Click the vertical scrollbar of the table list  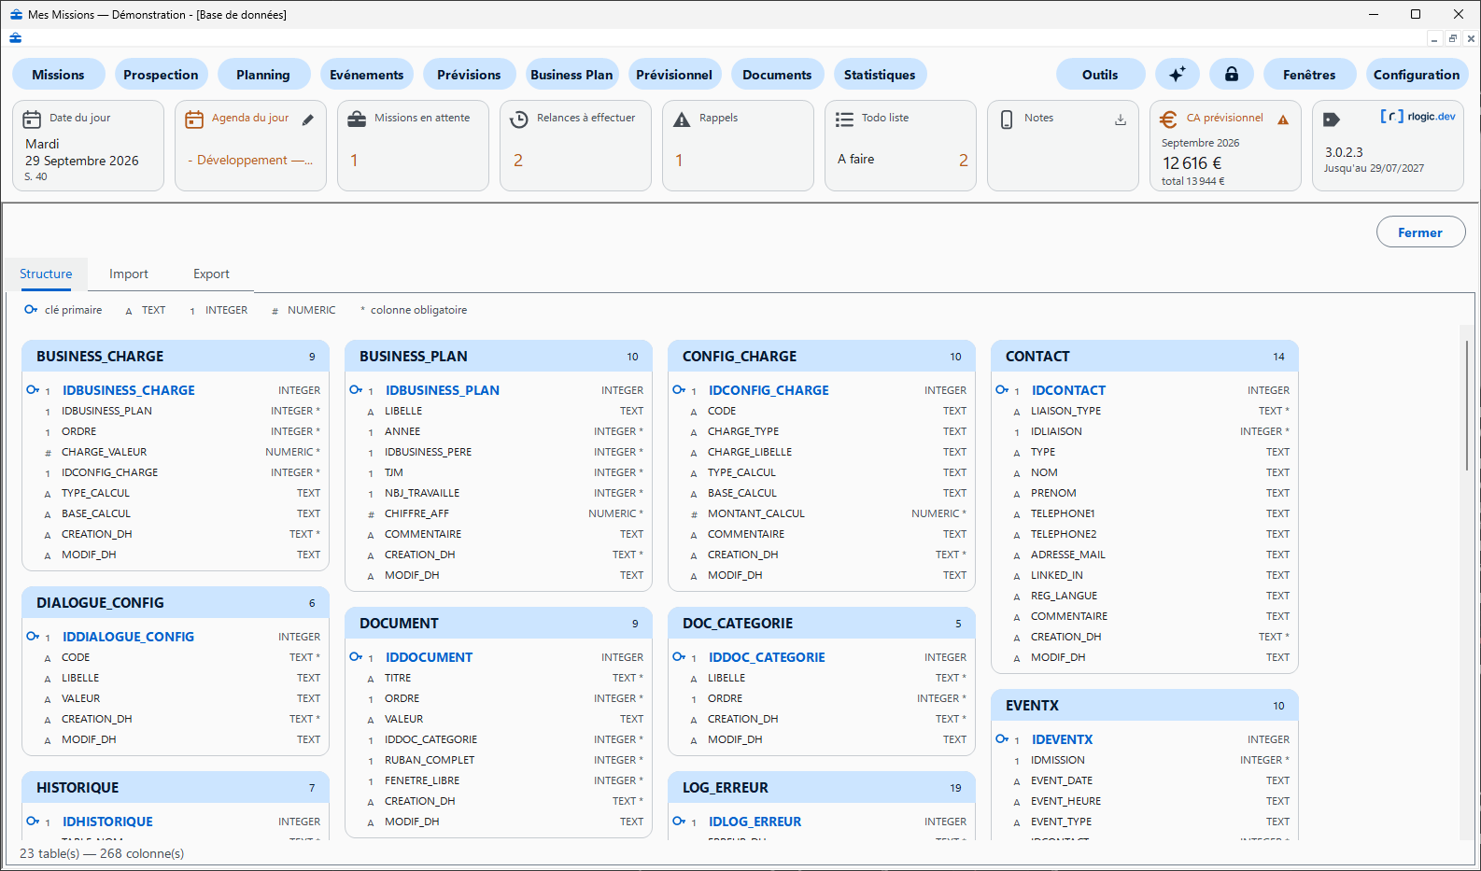1467,406
